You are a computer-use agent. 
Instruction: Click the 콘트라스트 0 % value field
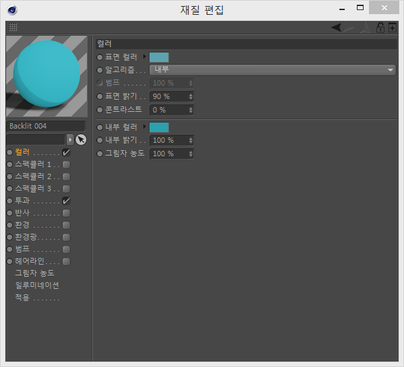(x=169, y=110)
